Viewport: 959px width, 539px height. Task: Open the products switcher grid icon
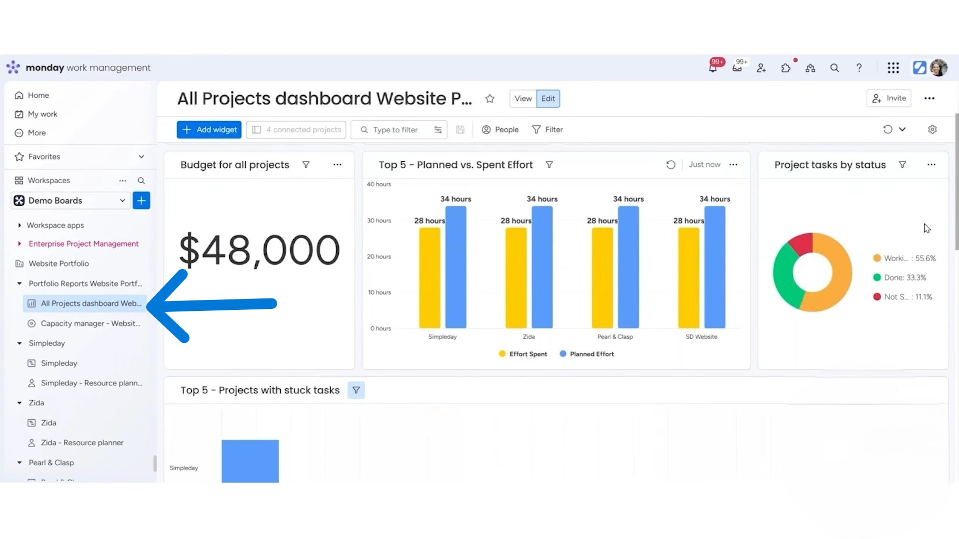click(x=893, y=68)
